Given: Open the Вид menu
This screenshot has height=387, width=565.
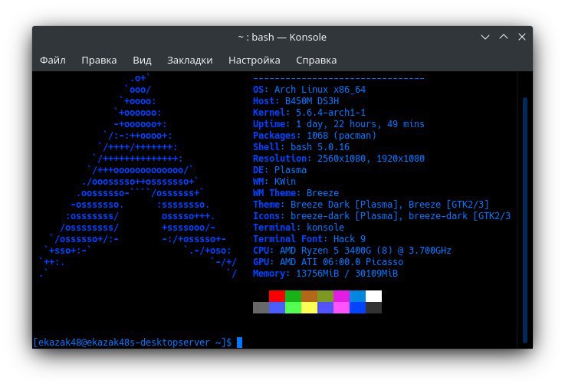Looking at the screenshot, I should [x=142, y=61].
